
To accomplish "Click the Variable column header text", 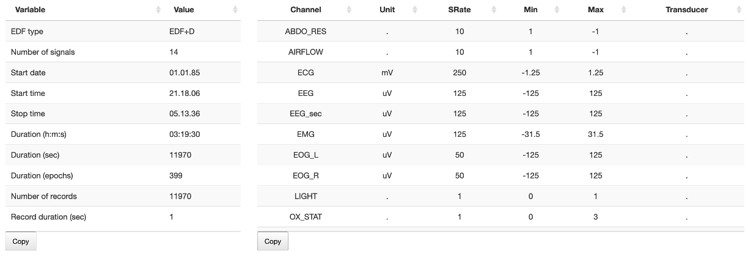I will [30, 10].
